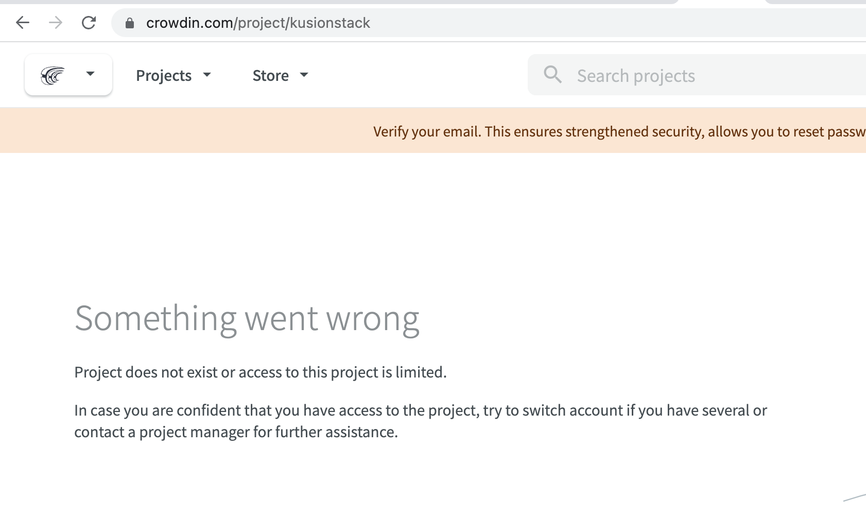Expand the caret next to the workspace logo

[91, 74]
